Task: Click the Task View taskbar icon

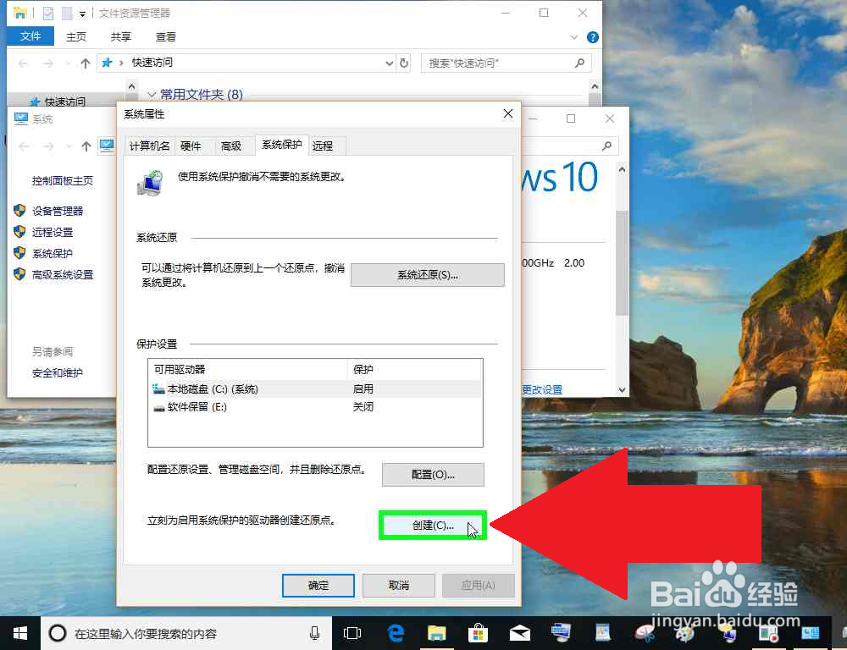Action: tap(352, 633)
